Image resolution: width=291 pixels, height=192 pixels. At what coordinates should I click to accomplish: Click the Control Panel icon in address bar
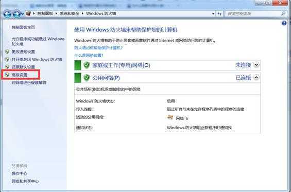pyautogui.click(x=28, y=13)
